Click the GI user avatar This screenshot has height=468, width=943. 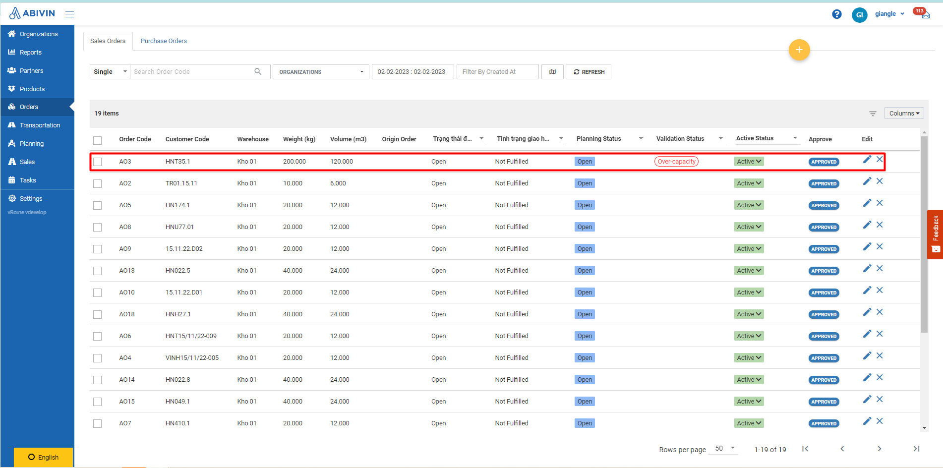point(859,15)
